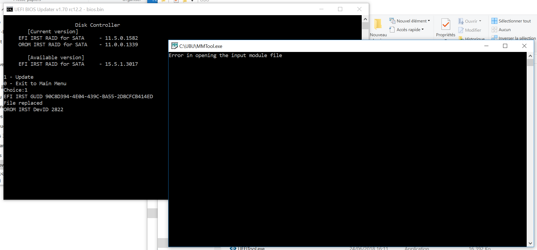Screen dimensions: 537x250
Task: Click the UBU console scrollbar thumb
Action: tap(365, 26)
